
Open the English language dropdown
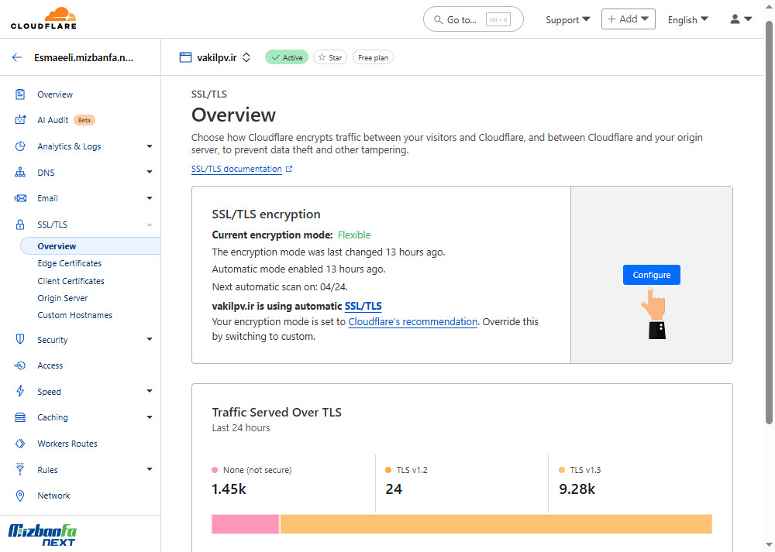[688, 20]
